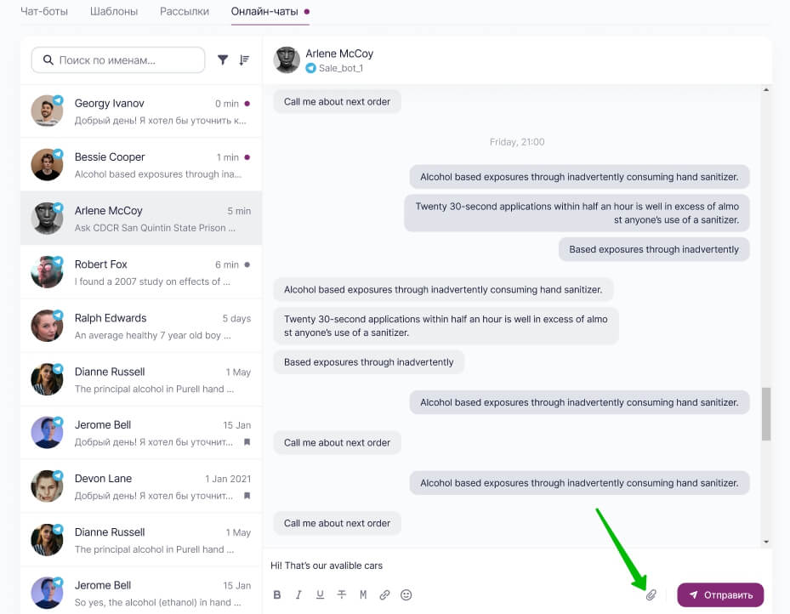Viewport: 790px width, 614px height.
Task: Open Robert Fox's chat
Action: point(141,272)
